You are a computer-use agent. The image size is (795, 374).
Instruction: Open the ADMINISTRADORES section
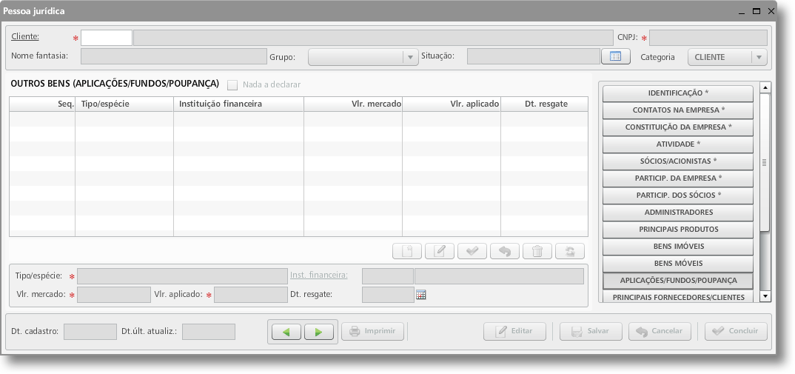(678, 213)
